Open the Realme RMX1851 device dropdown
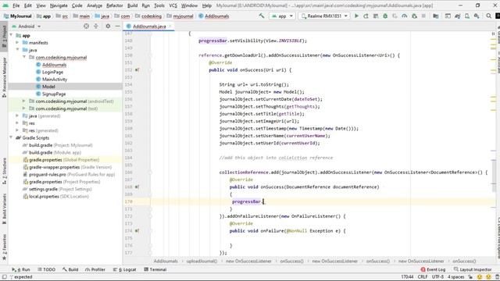This screenshot has height=281, width=500. coord(324,16)
